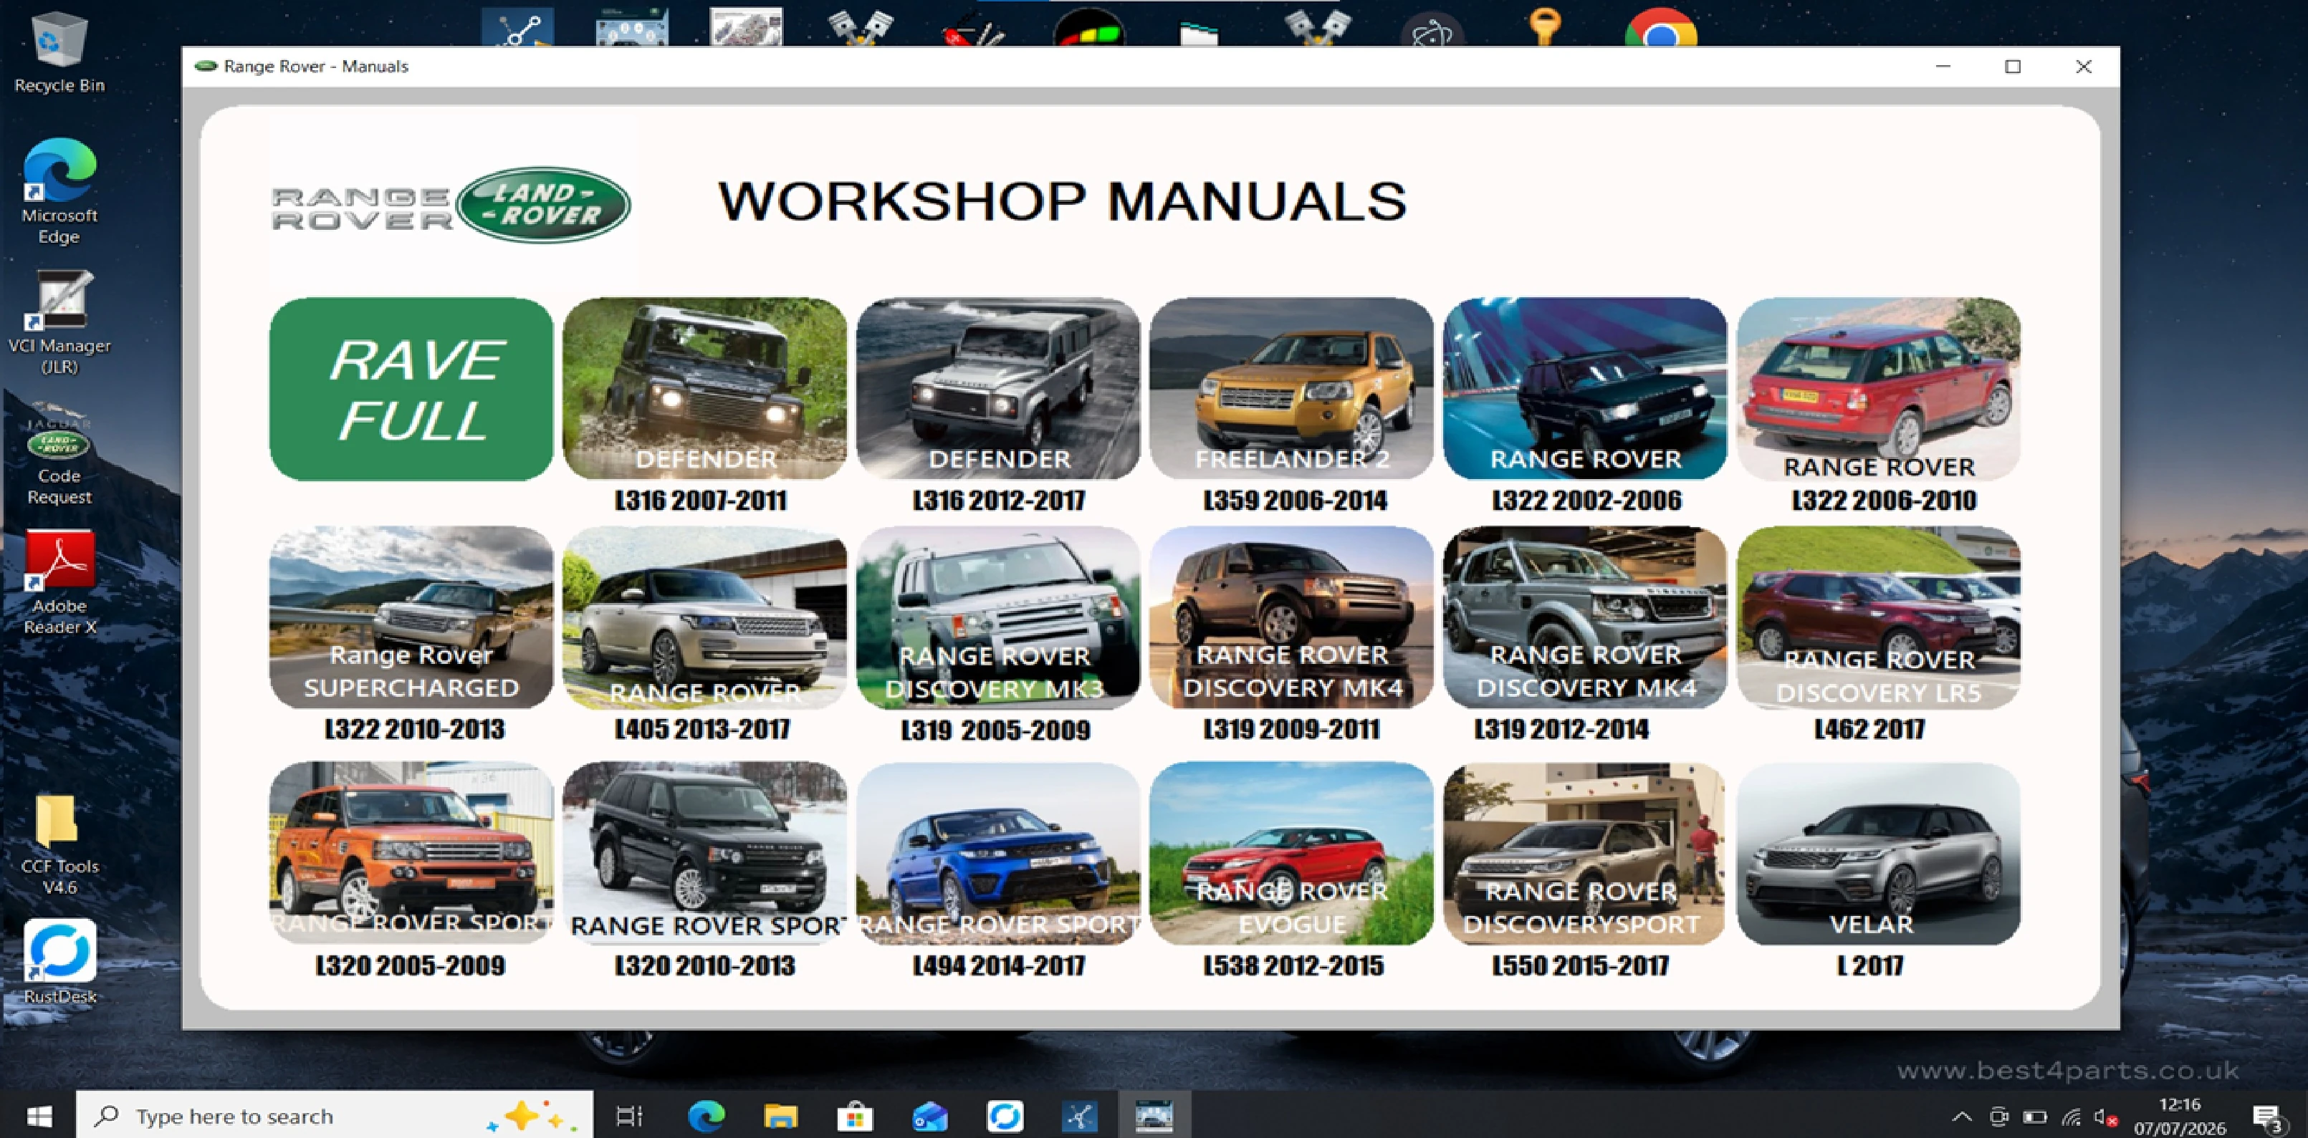
Task: Open Defender L316 2007-2011 manual thumbnail
Action: pos(705,390)
